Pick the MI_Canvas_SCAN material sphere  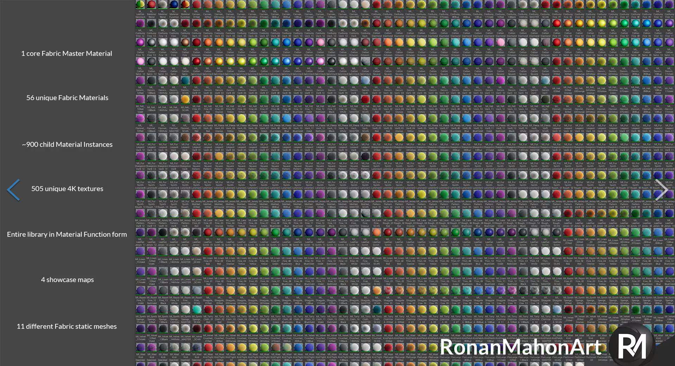pyautogui.click(x=365, y=5)
